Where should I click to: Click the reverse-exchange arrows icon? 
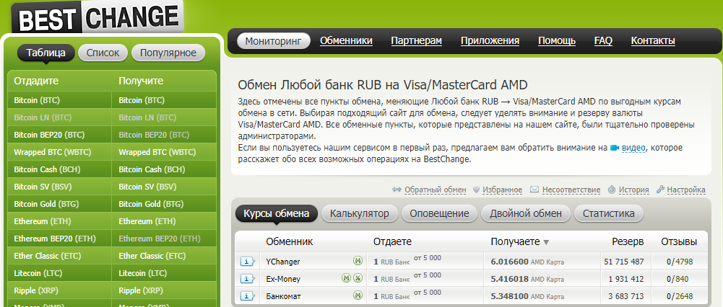[397, 190]
